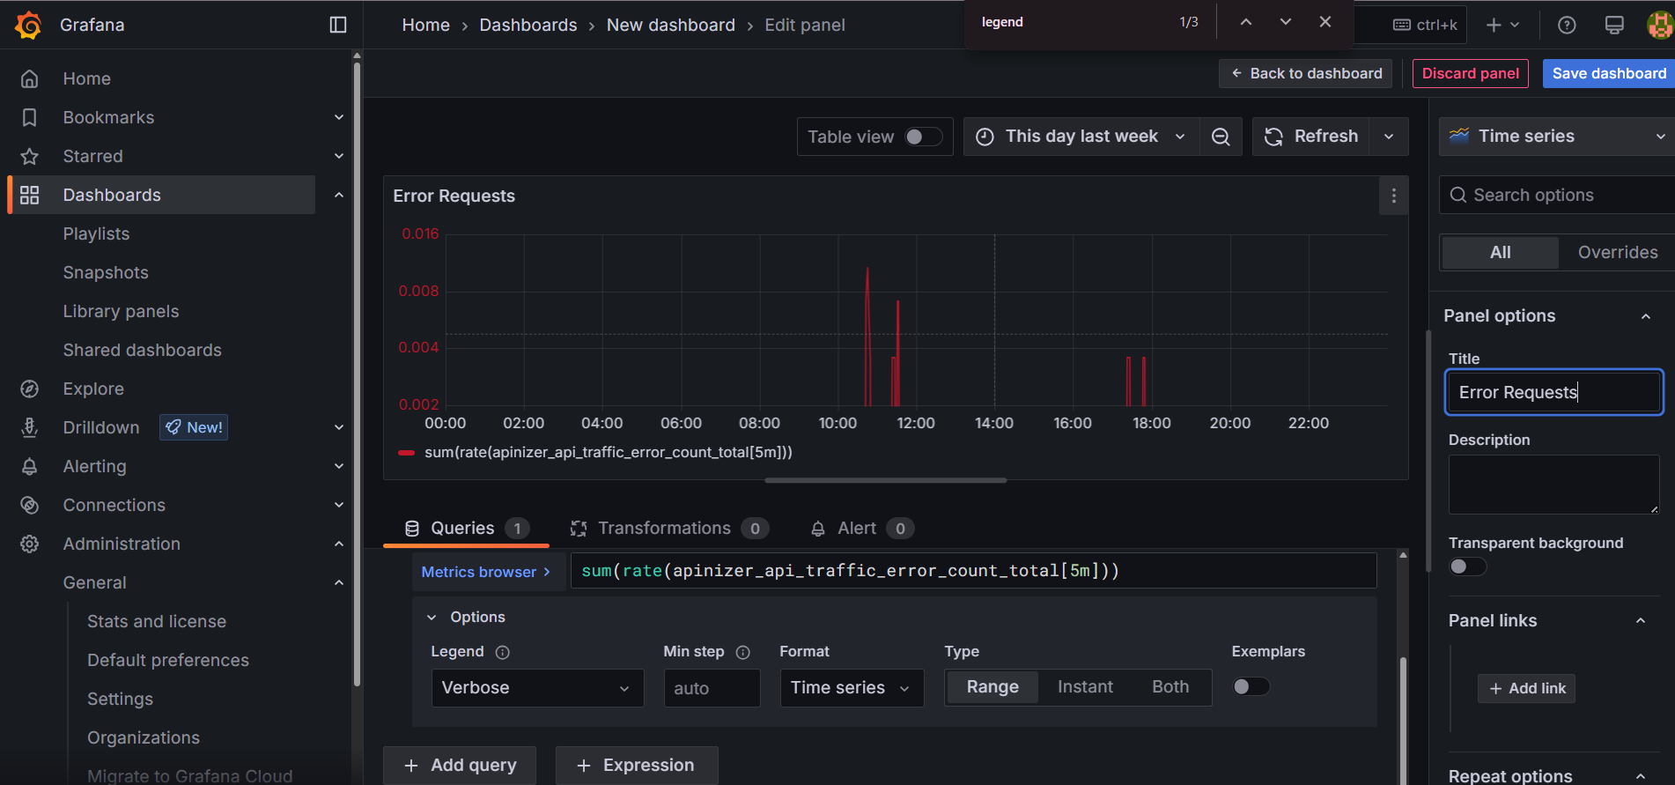Screen dimensions: 1675x785
Task: Open Snapshots in sidebar
Action: point(106,272)
